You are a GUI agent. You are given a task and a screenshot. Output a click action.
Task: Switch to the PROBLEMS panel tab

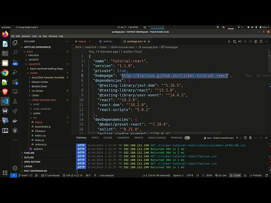(x=177, y=138)
